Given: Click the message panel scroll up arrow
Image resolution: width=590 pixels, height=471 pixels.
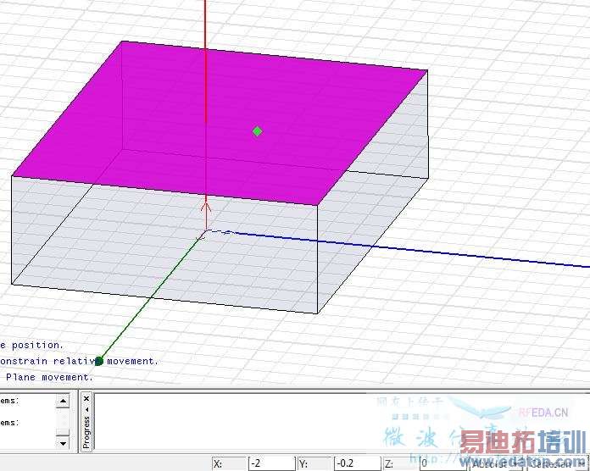Looking at the screenshot, I should pos(63,401).
